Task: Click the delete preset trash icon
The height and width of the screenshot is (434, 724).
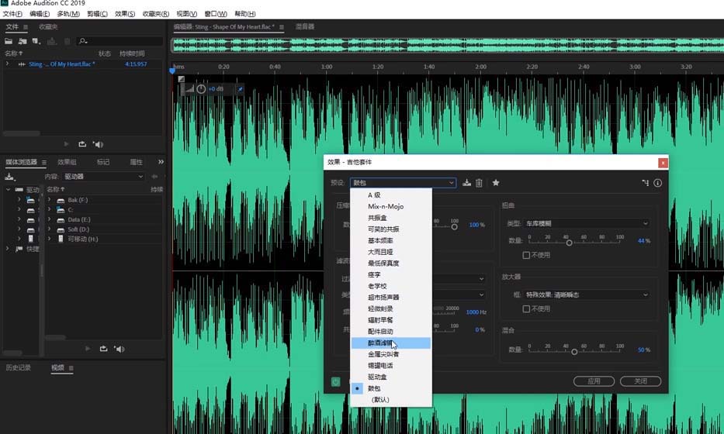Action: [479, 183]
